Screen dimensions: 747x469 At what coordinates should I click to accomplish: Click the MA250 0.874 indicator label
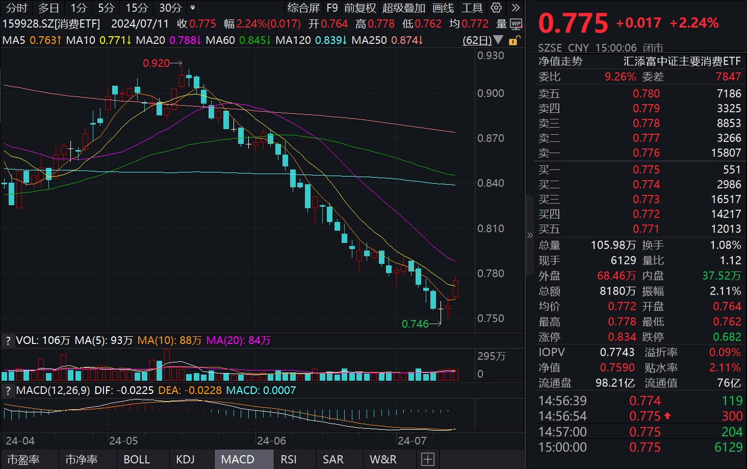[x=388, y=40]
